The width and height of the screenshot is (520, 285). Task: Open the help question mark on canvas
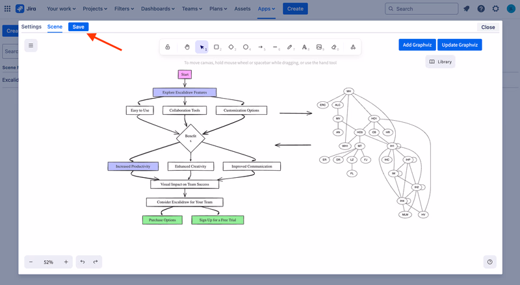click(x=490, y=262)
